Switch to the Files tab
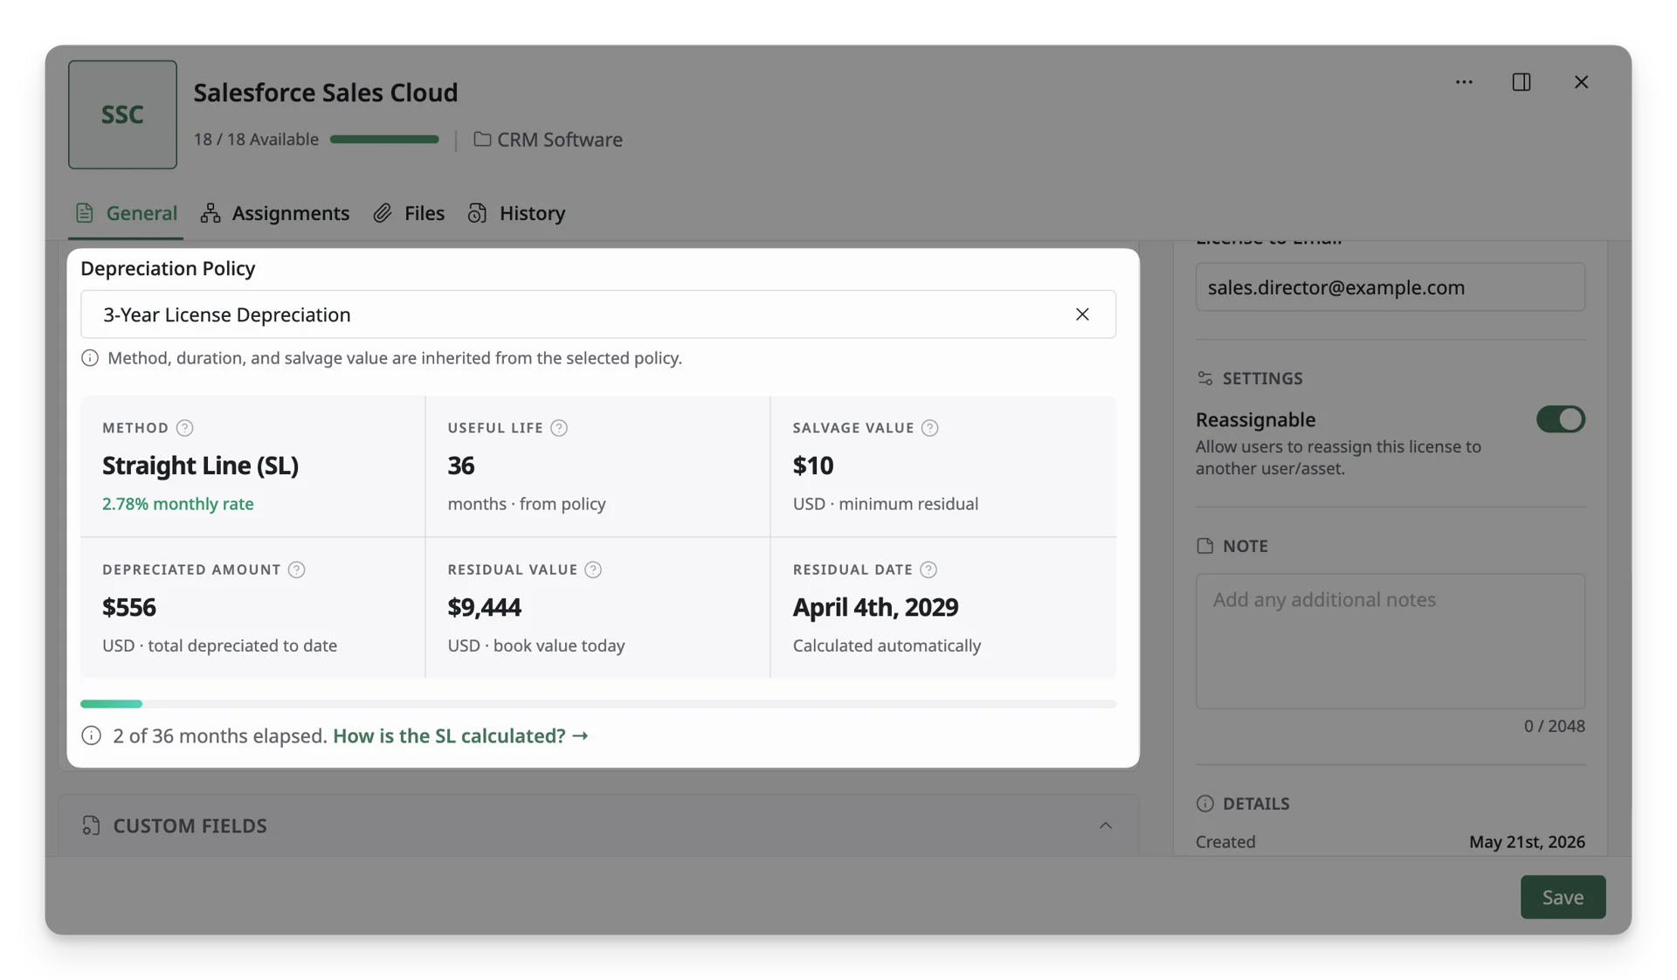The width and height of the screenshot is (1677, 980). tap(409, 213)
